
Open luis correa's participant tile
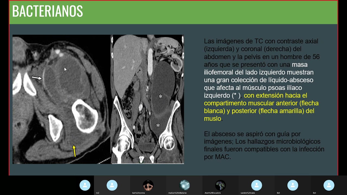(148, 185)
